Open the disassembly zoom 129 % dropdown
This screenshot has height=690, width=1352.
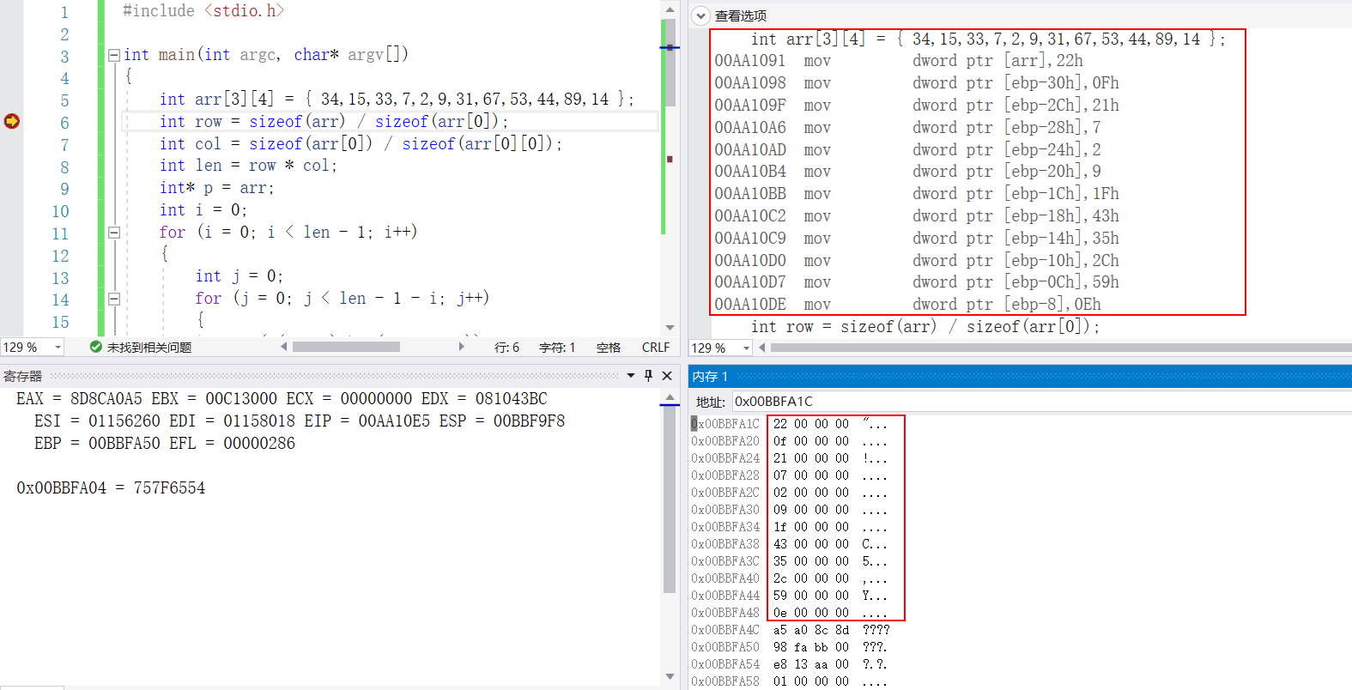pos(746,348)
